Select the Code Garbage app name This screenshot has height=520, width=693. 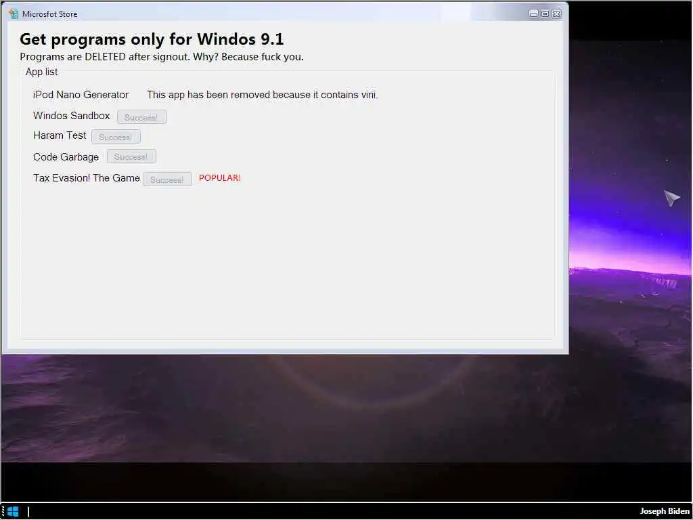(66, 157)
